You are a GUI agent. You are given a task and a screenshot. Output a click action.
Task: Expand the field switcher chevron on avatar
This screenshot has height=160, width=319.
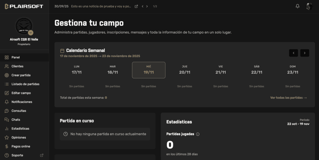31,33
